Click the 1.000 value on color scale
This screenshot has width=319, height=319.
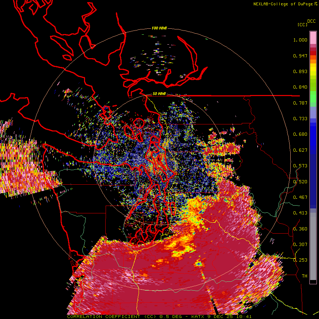(x=300, y=40)
